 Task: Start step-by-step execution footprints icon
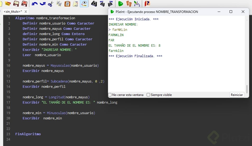click(x=129, y=4)
